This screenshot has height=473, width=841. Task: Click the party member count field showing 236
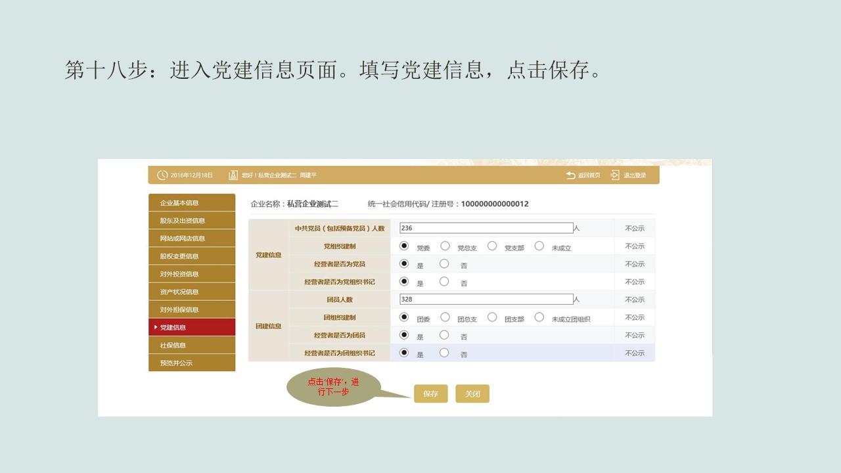point(486,227)
